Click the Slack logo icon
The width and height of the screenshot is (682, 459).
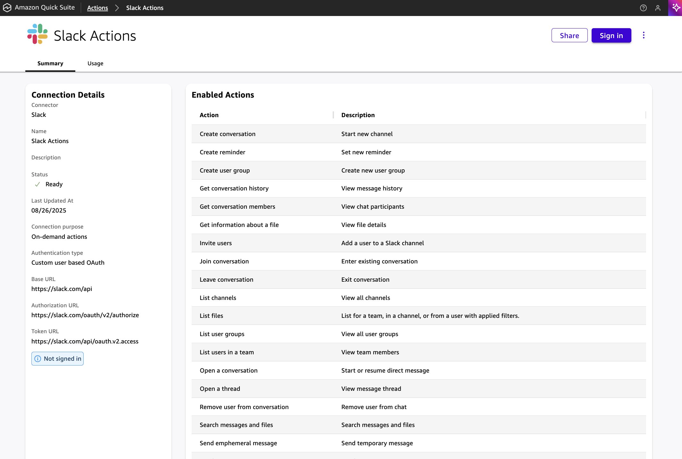37,34
